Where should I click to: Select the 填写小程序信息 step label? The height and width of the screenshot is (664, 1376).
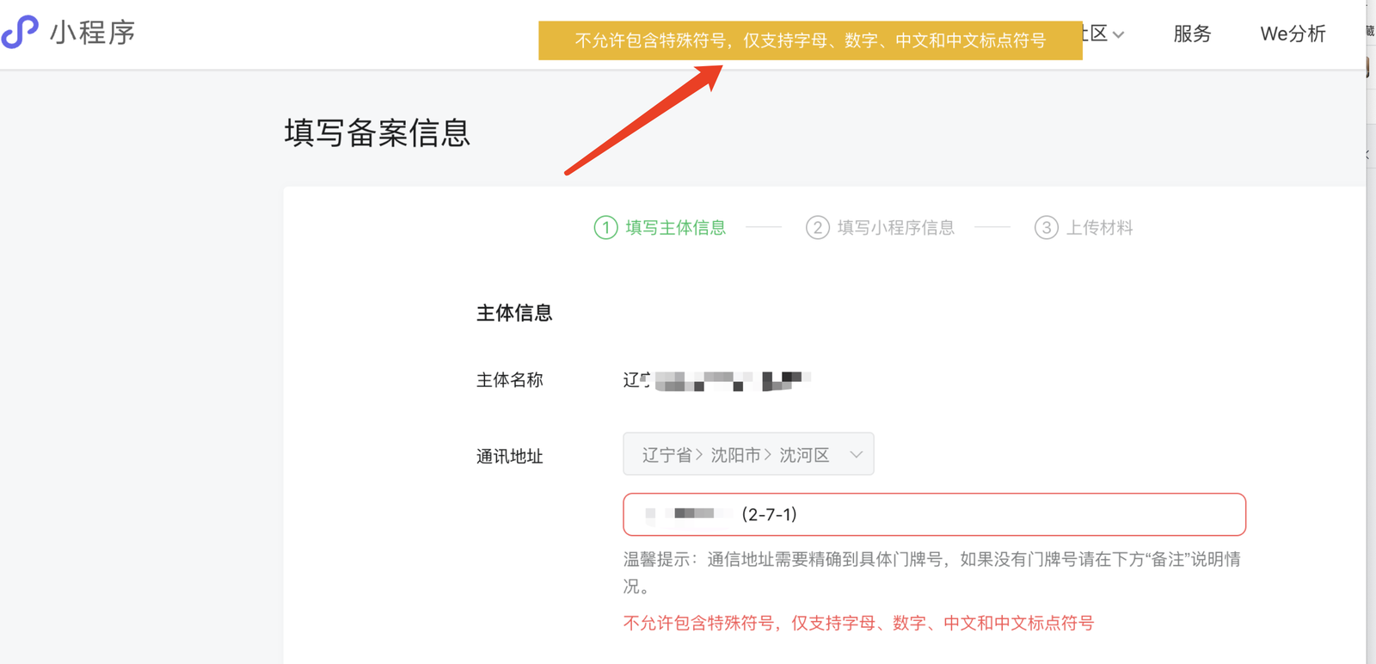coord(896,228)
